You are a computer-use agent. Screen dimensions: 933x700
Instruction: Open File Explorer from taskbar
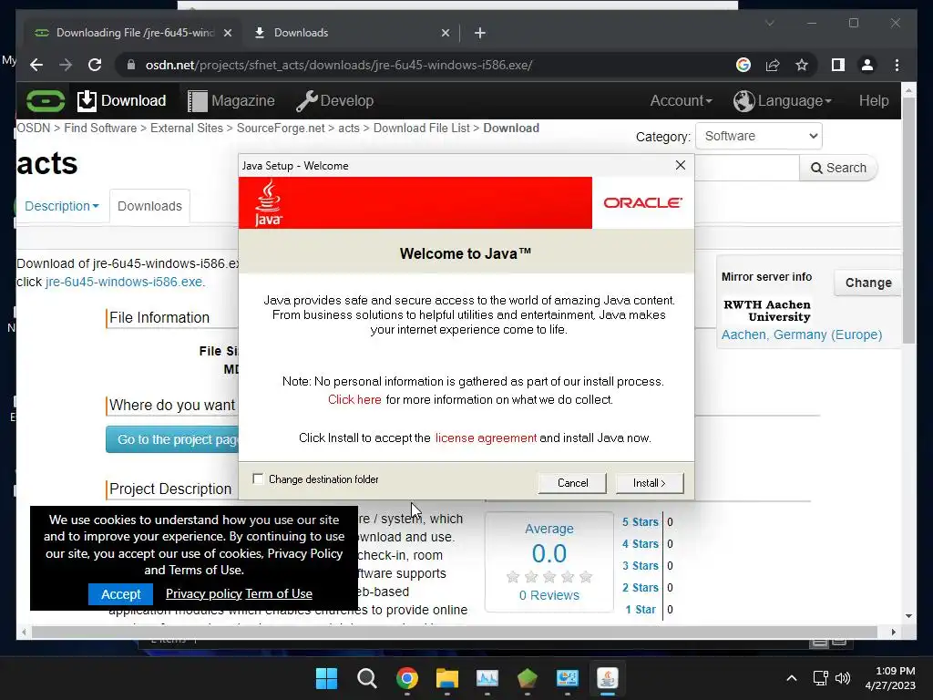click(x=446, y=678)
